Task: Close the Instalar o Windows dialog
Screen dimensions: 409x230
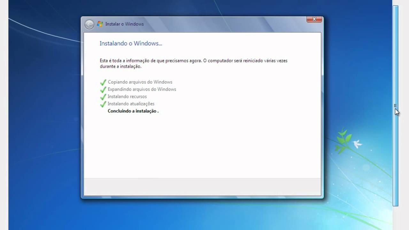Action: 314,19
